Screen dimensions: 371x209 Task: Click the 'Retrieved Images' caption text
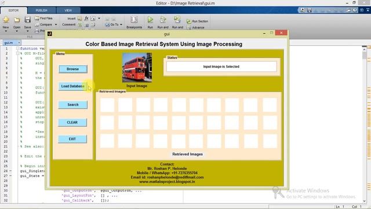[187, 154]
